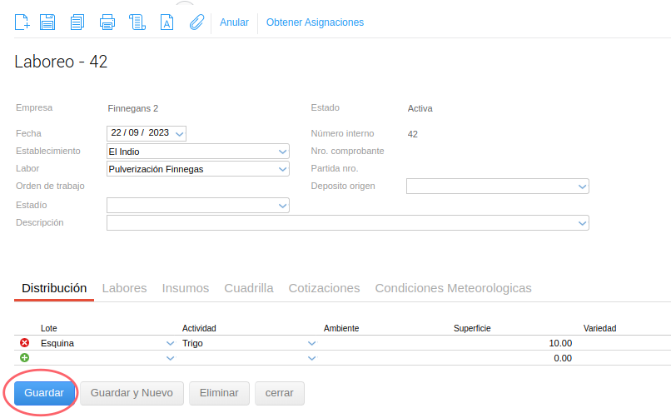This screenshot has height=418, width=671.
Task: Expand the Establecimiento dropdown
Action: tap(282, 152)
